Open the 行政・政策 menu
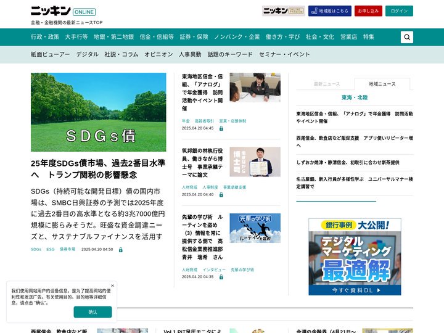 45,37
